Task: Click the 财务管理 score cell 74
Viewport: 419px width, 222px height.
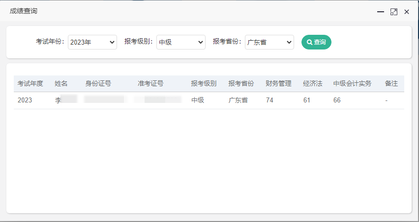Action: tap(269, 100)
